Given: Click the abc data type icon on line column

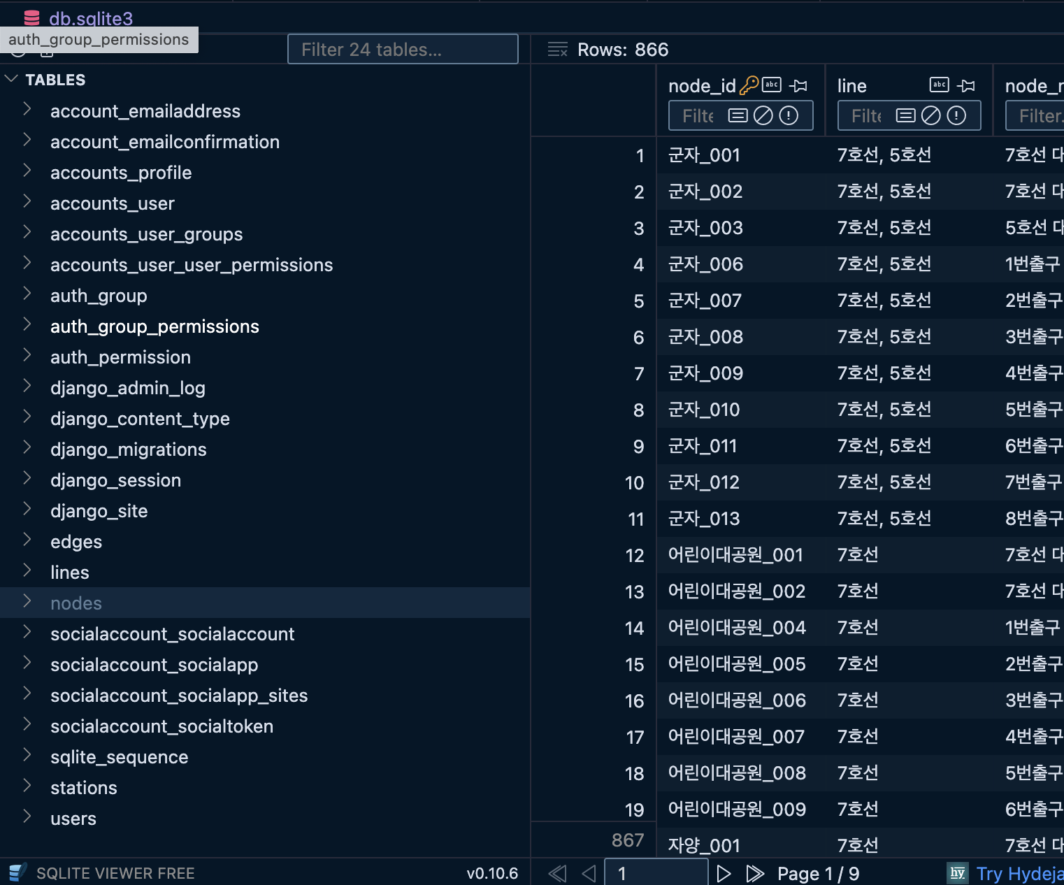Looking at the screenshot, I should (x=939, y=84).
